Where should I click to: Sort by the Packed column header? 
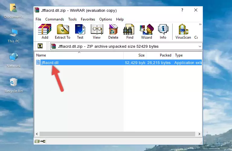160,55
